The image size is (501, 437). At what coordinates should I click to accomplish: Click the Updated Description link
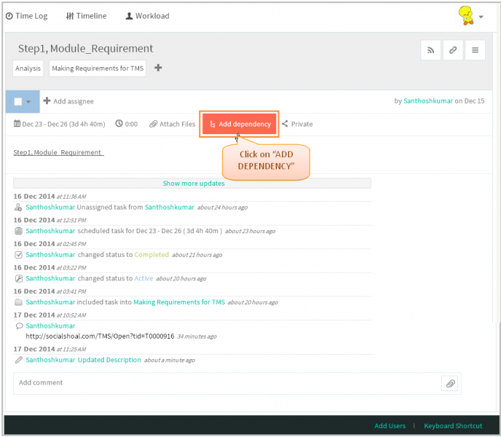(x=109, y=360)
